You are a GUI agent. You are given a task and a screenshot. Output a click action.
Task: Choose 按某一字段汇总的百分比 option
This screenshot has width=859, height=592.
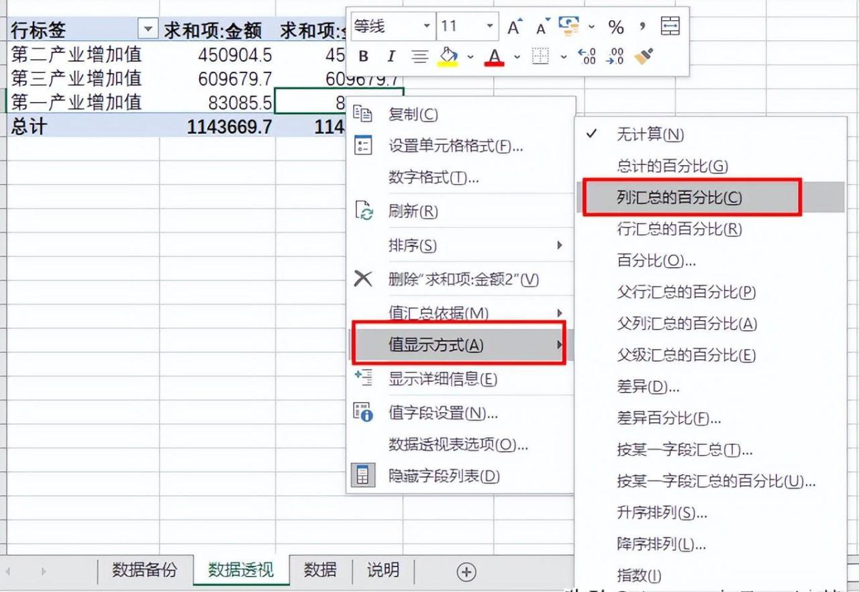711,481
